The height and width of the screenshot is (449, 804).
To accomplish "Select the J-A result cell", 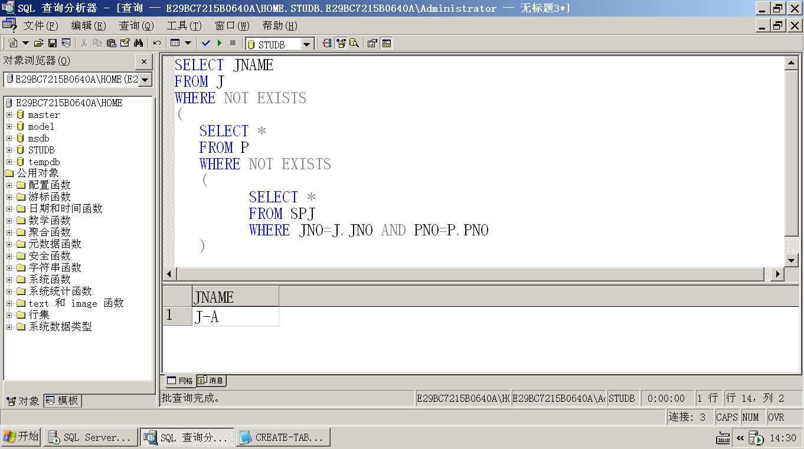I will click(236, 316).
